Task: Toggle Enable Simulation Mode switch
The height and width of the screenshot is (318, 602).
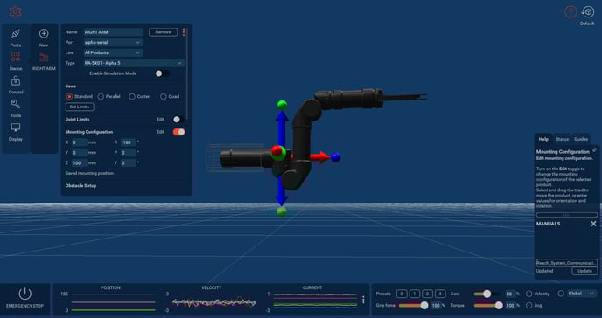Action: (163, 73)
